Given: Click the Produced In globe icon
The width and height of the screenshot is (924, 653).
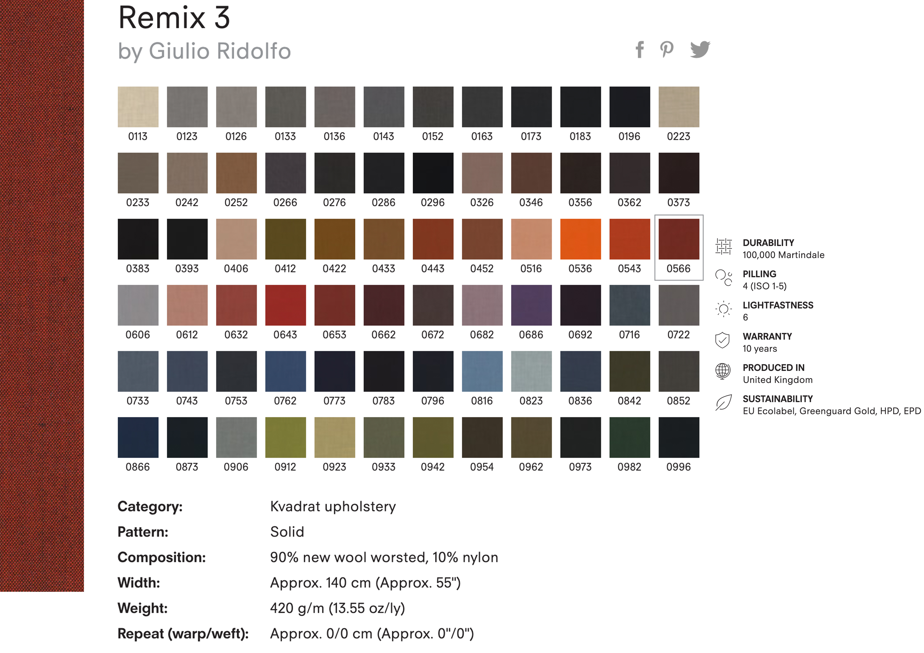Looking at the screenshot, I should (723, 371).
